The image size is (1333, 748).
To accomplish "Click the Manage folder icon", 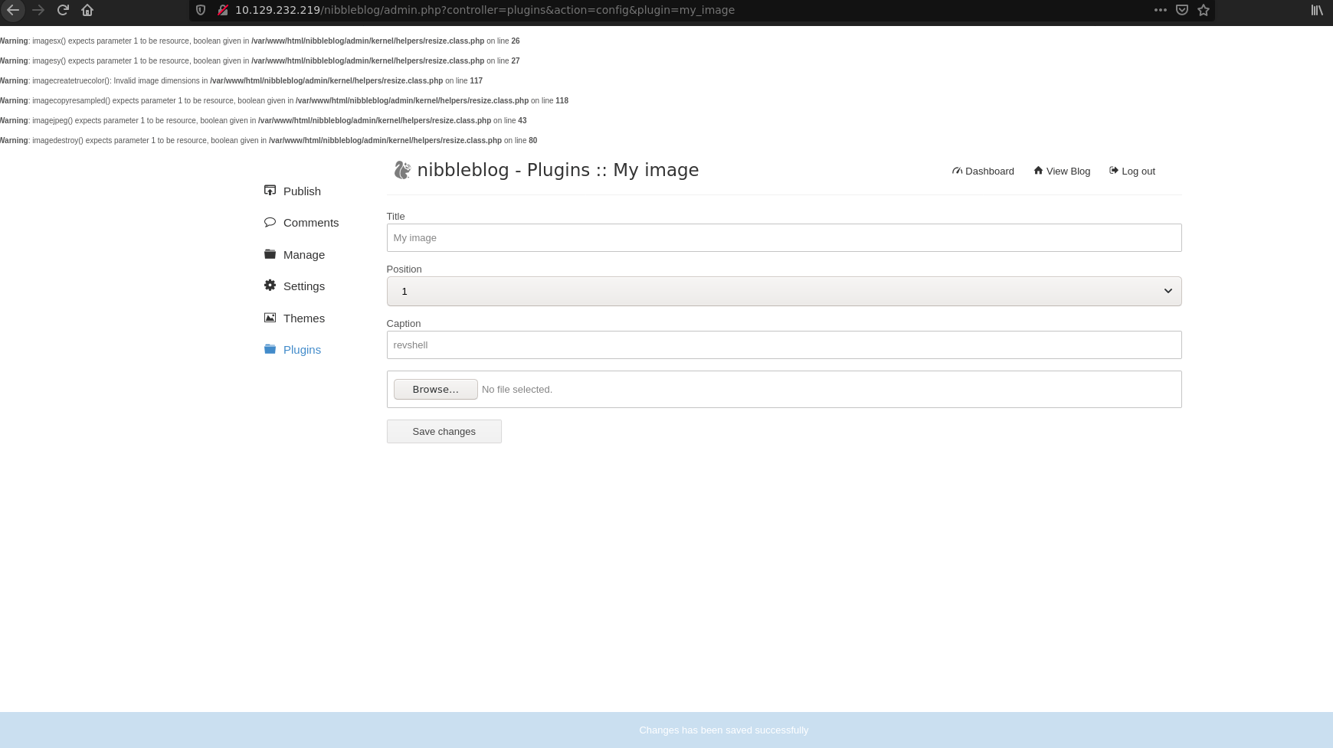I will point(270,253).
